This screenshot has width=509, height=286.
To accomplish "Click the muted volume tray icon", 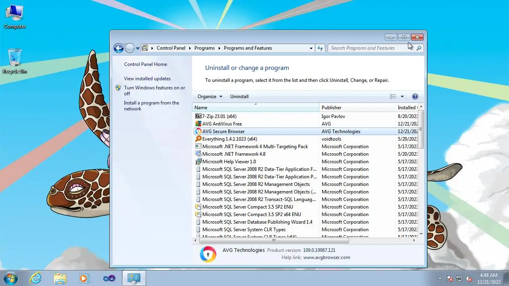I will click(469, 278).
